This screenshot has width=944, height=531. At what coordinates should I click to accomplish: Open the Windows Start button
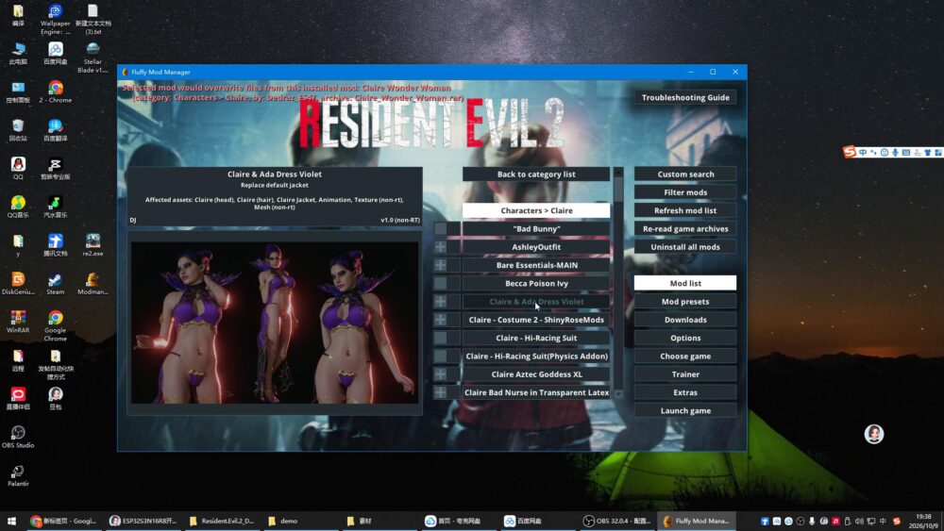coord(11,521)
